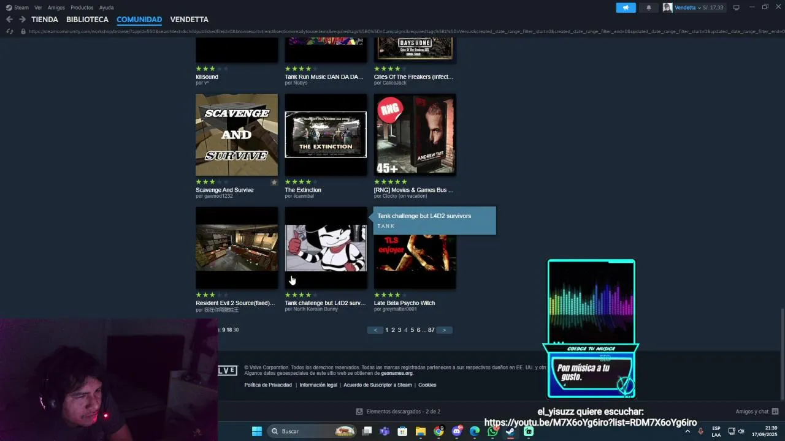The image size is (785, 441).
Task: Go to previous workshop page arrow
Action: click(x=376, y=330)
